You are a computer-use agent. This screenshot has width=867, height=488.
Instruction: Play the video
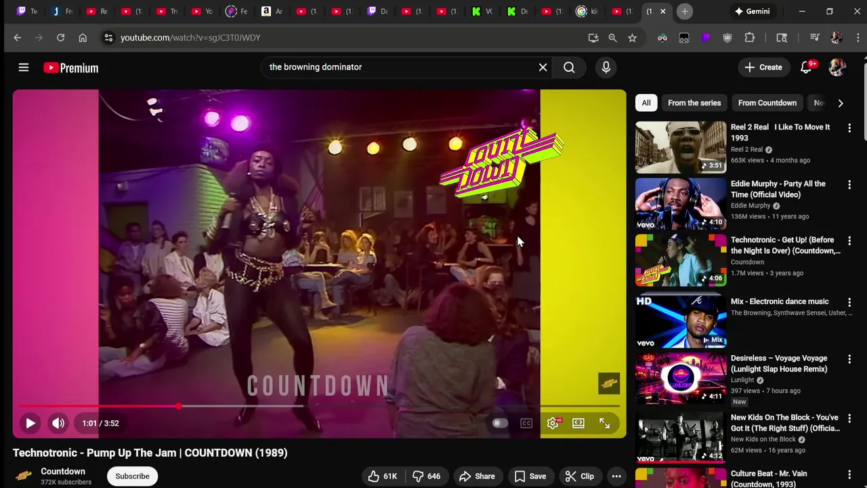coord(30,423)
